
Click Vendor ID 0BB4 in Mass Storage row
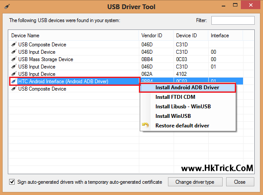click(147, 59)
